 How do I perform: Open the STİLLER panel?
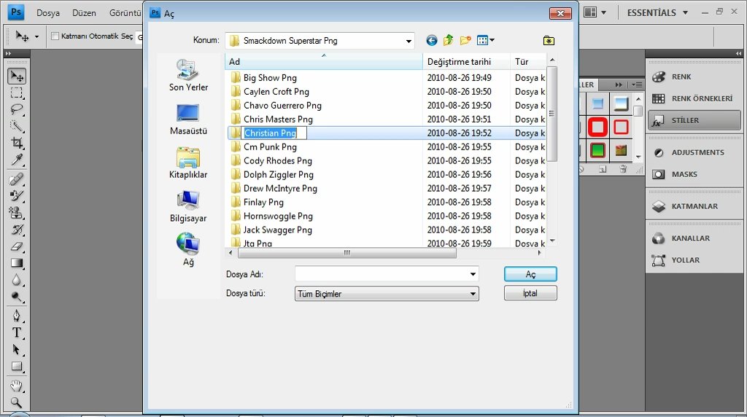pyautogui.click(x=694, y=120)
